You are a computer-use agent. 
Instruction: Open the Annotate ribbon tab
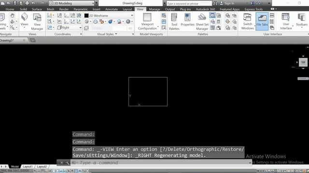112,9
